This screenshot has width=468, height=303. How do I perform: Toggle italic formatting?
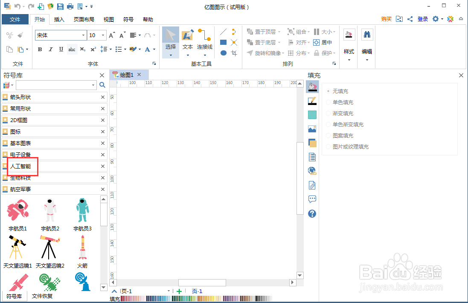50,49
